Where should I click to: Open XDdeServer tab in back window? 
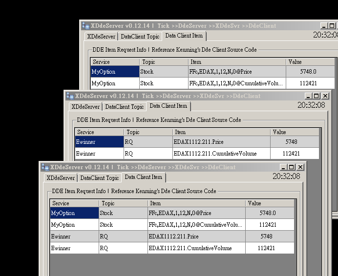(x=101, y=37)
